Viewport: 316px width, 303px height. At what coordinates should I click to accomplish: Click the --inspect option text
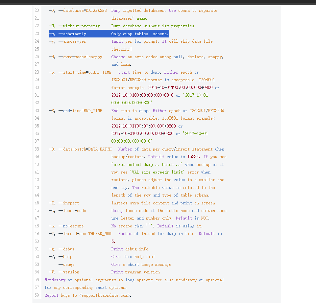(x=69, y=203)
